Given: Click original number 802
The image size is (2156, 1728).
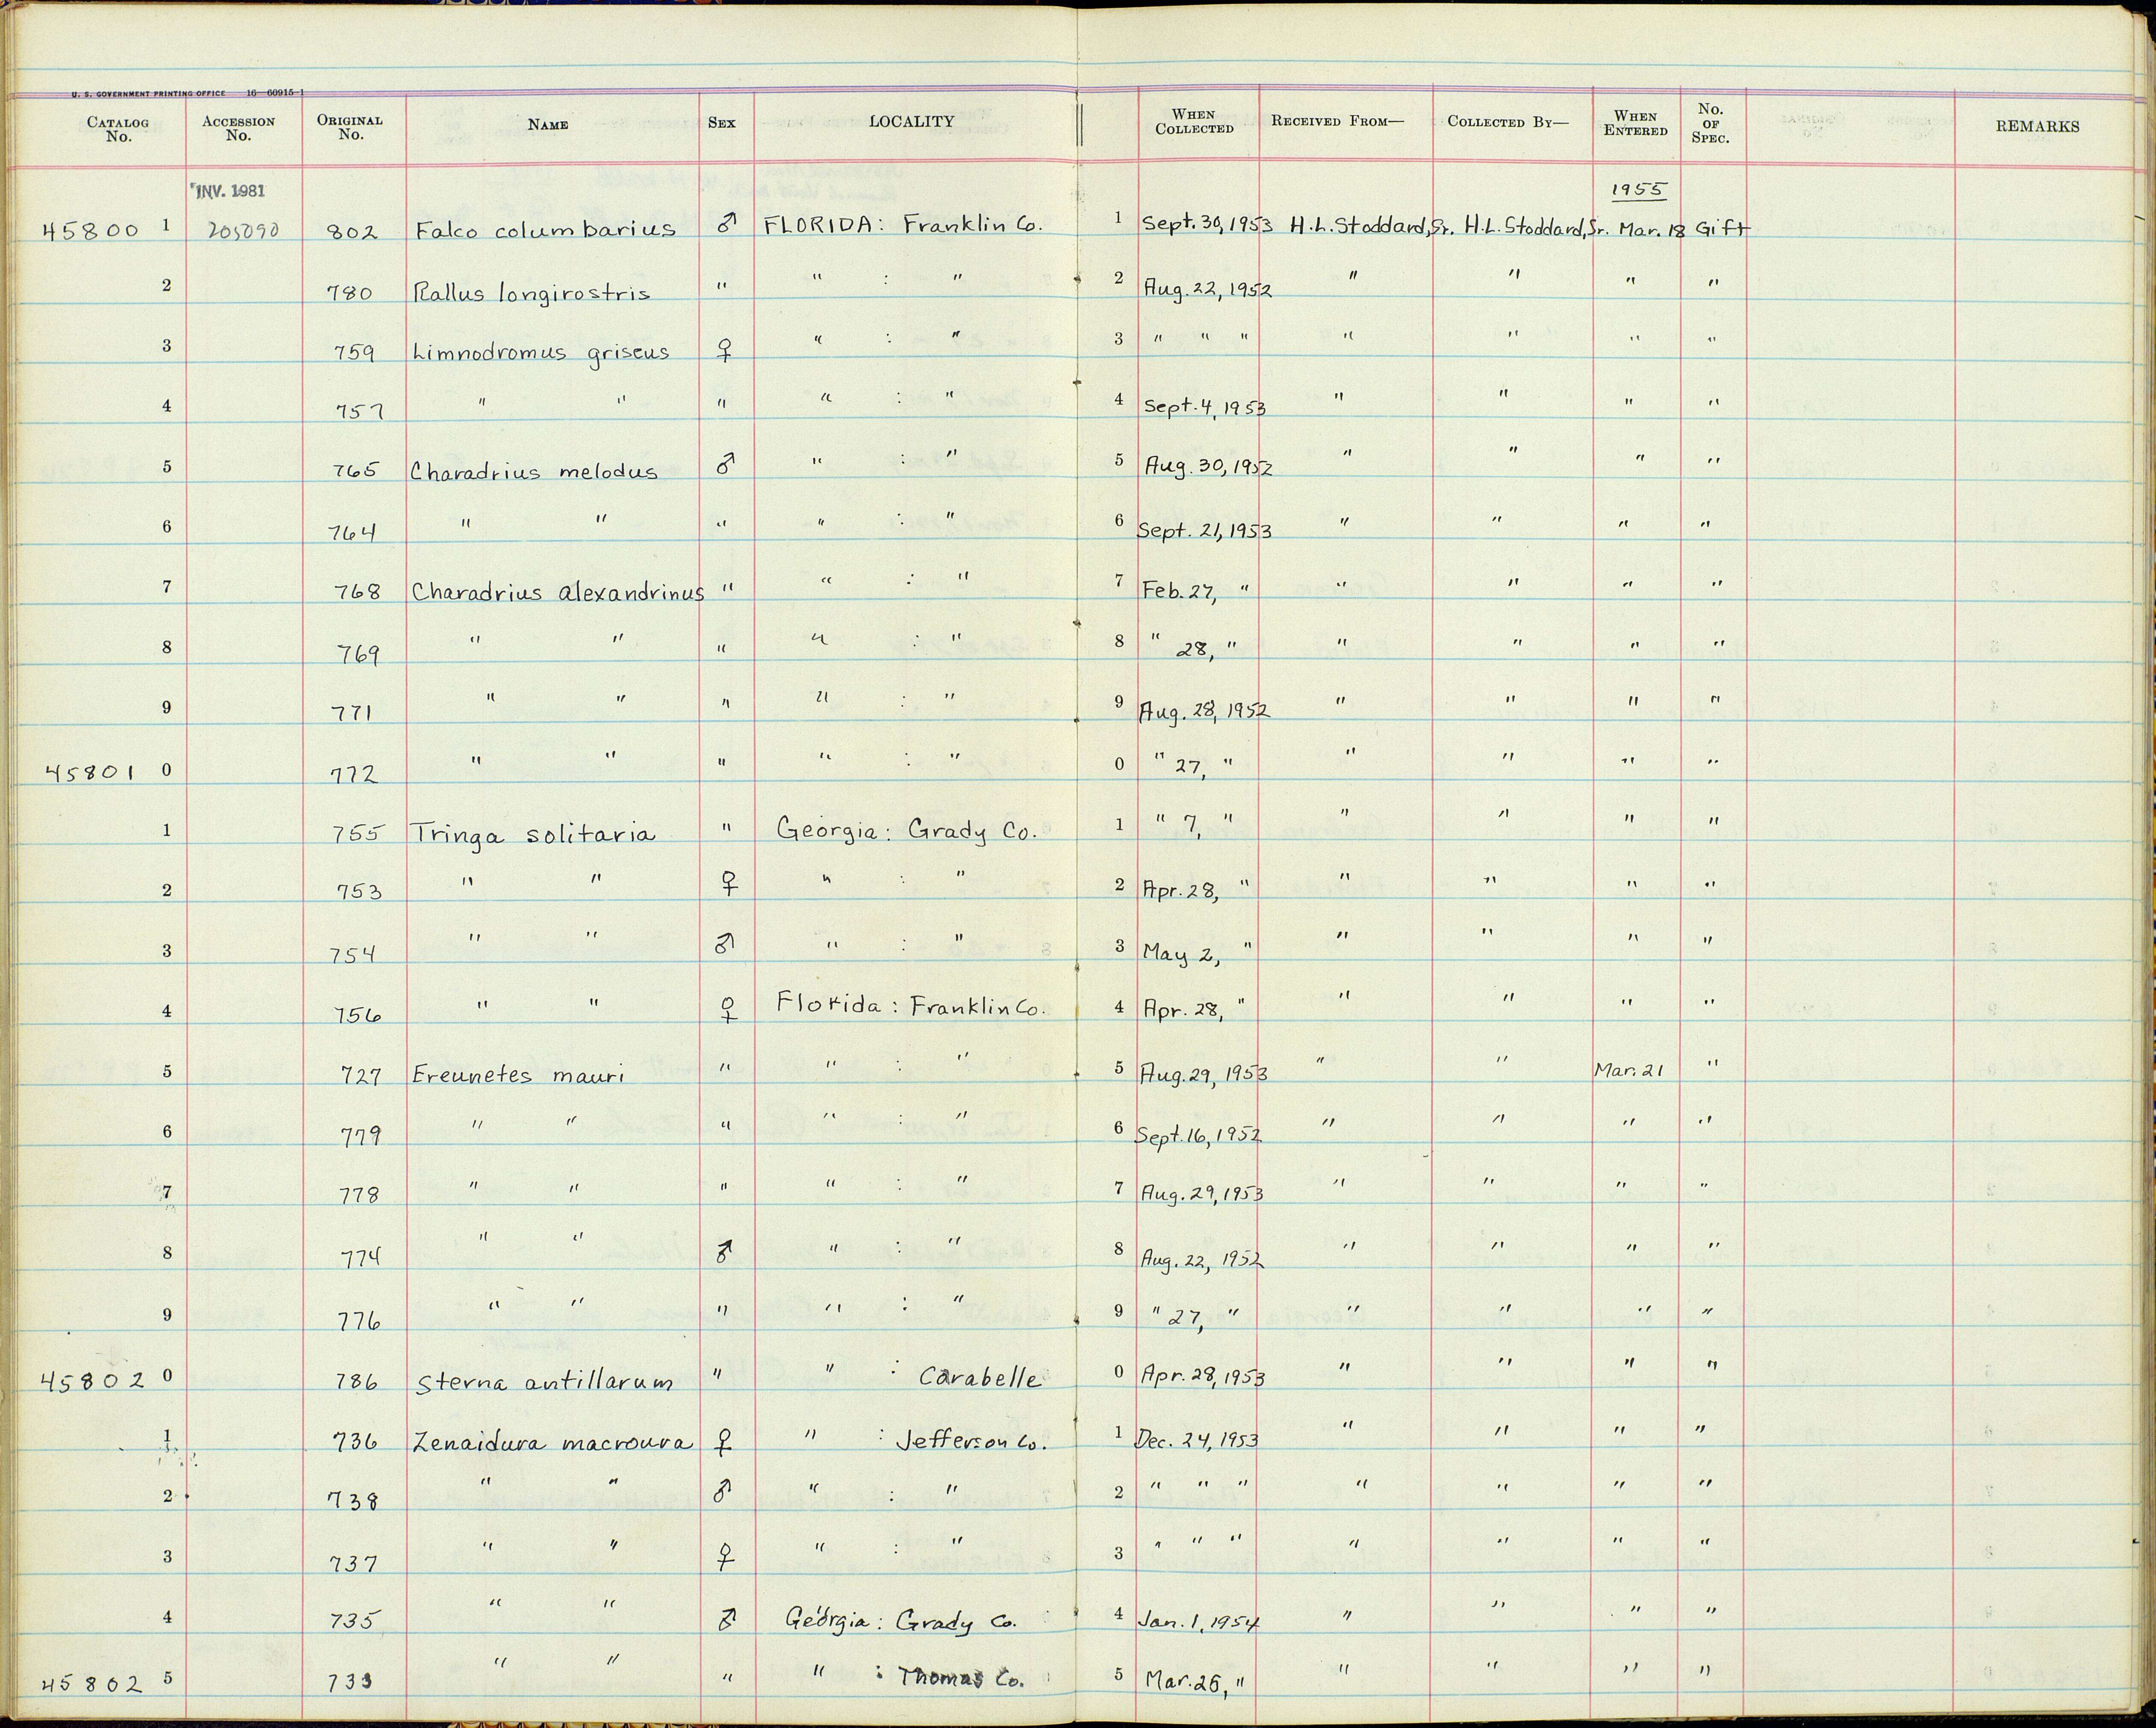Looking at the screenshot, I should pos(354,233).
